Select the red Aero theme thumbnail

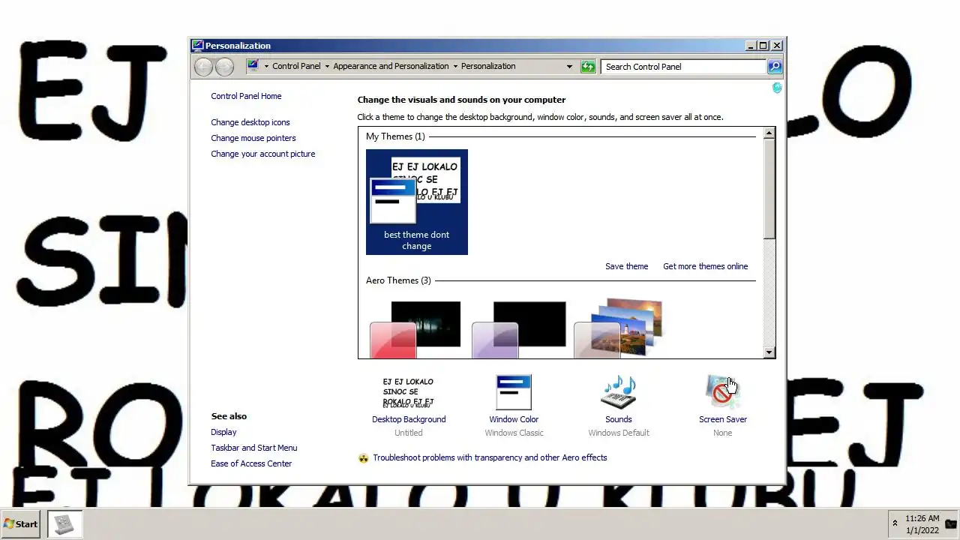tap(415, 330)
